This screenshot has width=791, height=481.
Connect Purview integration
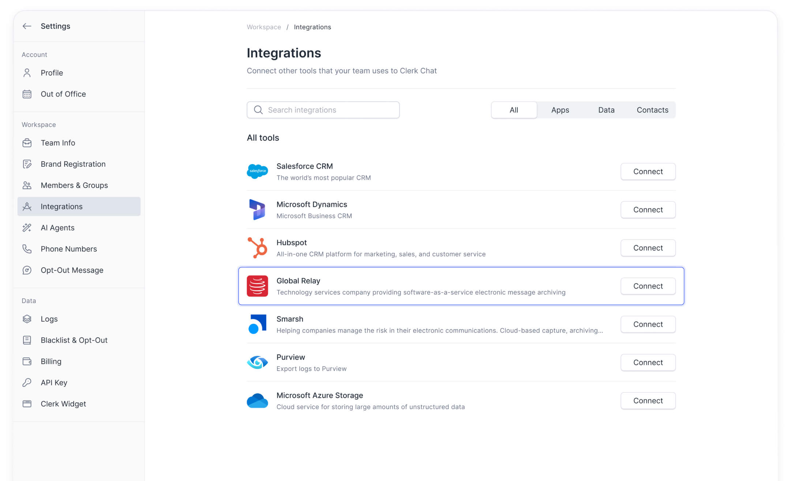click(648, 363)
